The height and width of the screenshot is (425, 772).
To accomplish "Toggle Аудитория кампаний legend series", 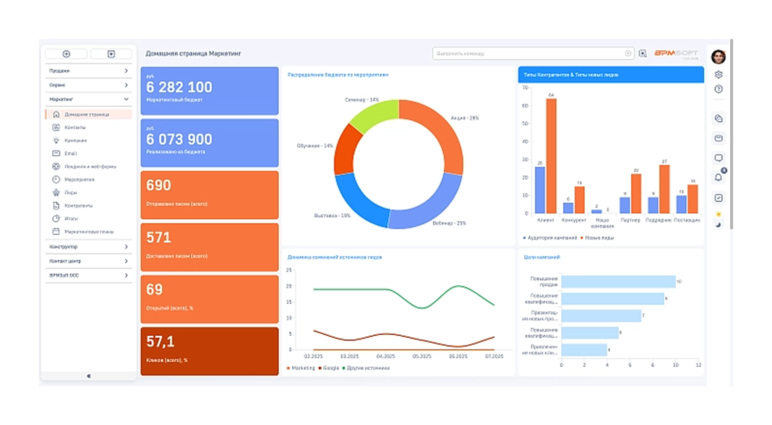I will [x=550, y=238].
